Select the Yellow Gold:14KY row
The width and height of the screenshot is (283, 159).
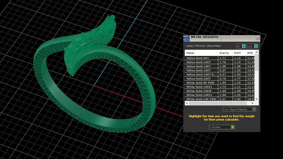tap(220, 66)
